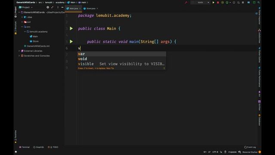Viewport: 275px width, 155px height.
Task: Select GenericWildCards.iml file
Action: coord(37,46)
